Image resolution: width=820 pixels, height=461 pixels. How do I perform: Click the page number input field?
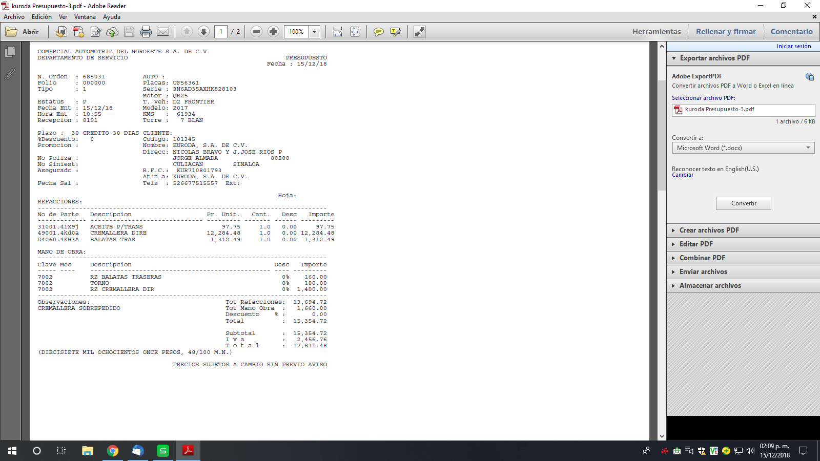click(221, 32)
